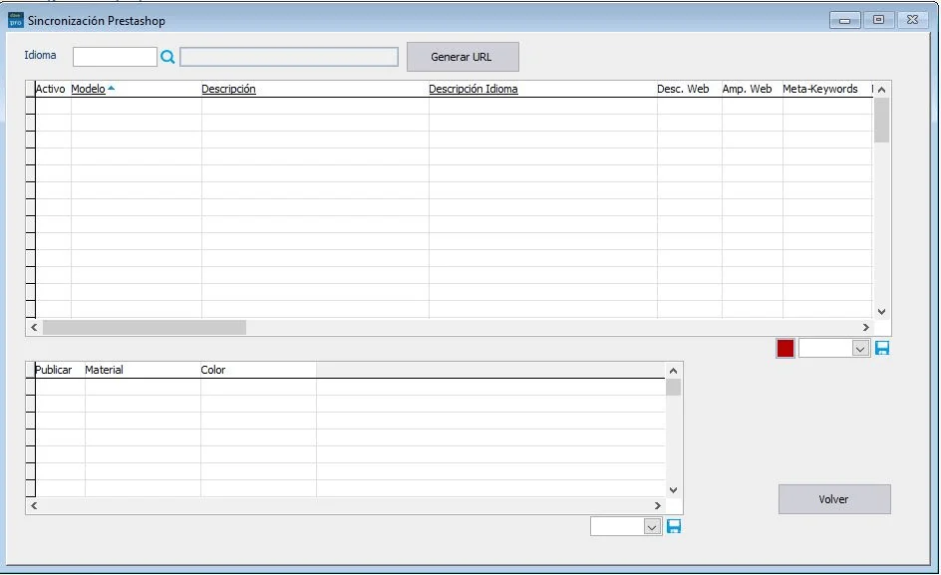Close the Sincronización Prestashop window
Screen dimensions: 941x575
913,20
